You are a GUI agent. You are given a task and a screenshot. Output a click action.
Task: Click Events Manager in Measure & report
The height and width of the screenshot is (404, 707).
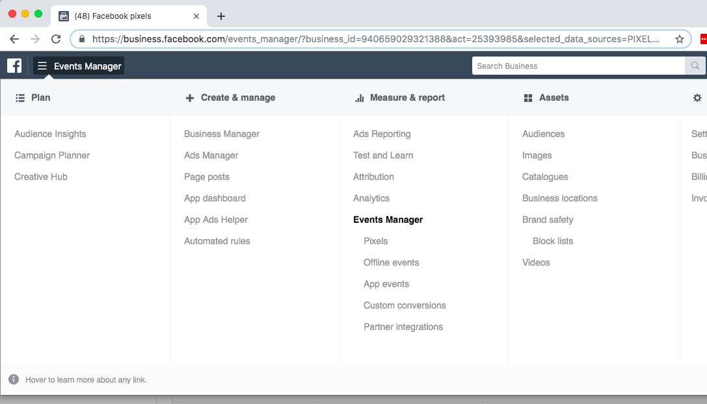(x=388, y=220)
